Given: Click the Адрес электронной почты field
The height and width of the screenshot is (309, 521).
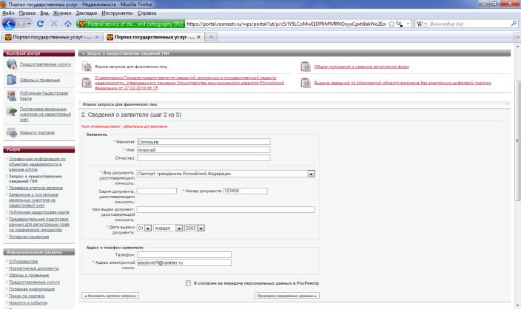Looking at the screenshot, I should click(184, 262).
